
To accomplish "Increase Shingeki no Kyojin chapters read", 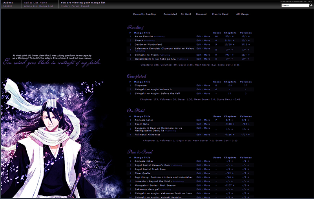I will [x=233, y=55].
